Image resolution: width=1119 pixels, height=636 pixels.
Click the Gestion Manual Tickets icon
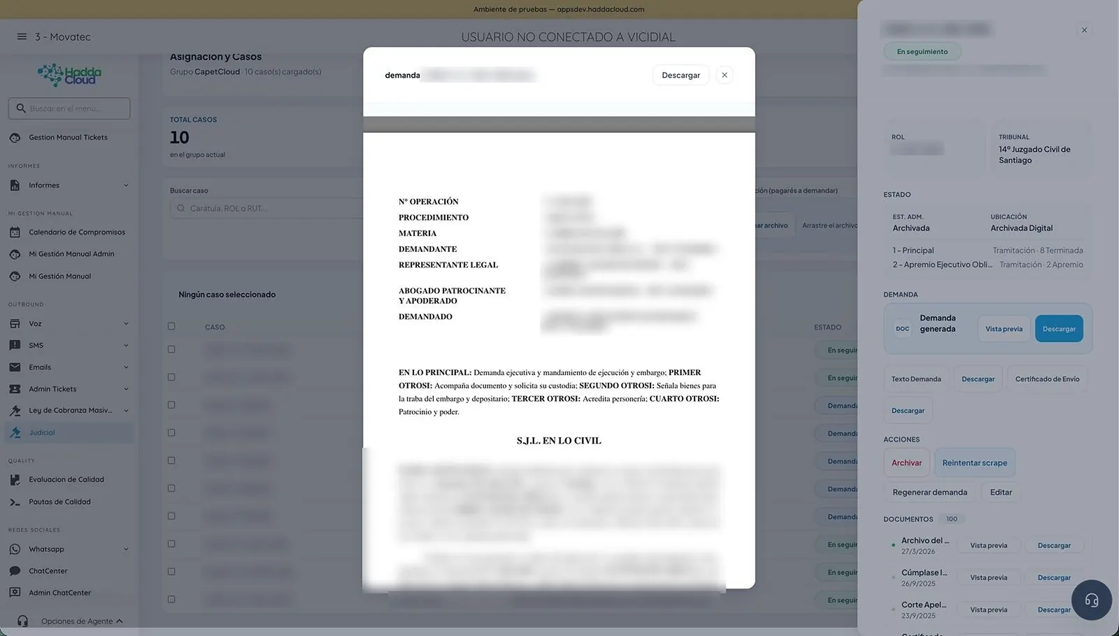[x=15, y=138]
